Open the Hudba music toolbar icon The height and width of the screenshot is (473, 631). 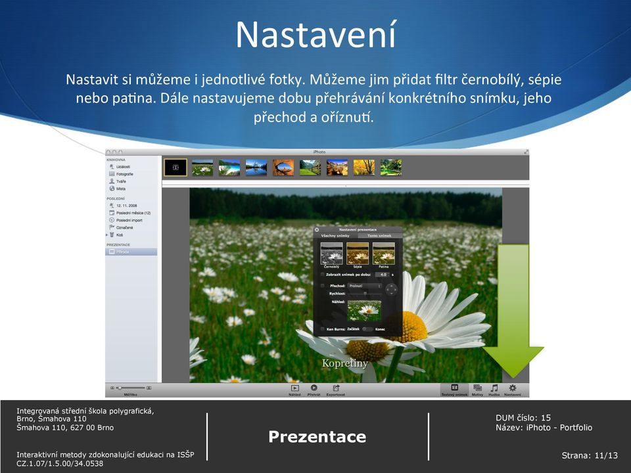tap(494, 390)
